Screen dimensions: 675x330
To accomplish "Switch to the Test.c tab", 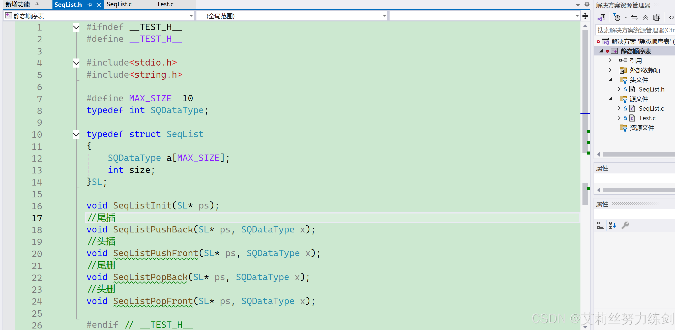I will (165, 4).
